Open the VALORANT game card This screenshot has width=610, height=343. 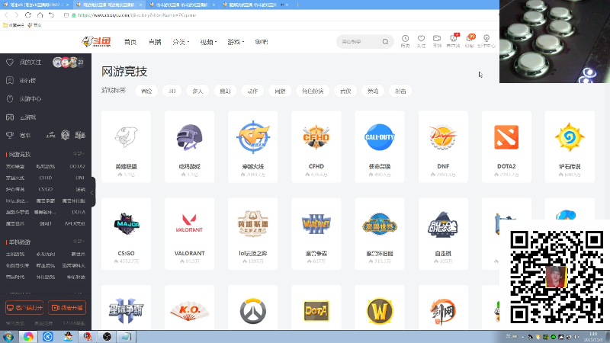(x=189, y=234)
